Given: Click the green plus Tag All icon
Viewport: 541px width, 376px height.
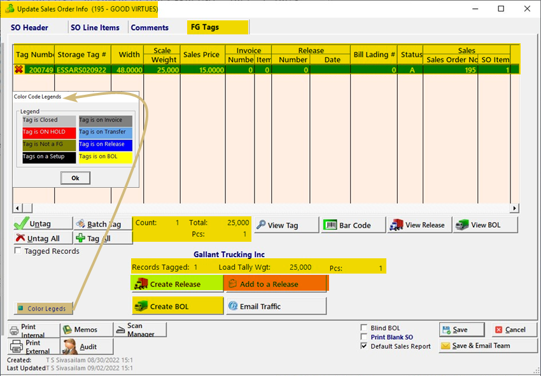Looking at the screenshot, I should tap(80, 238).
